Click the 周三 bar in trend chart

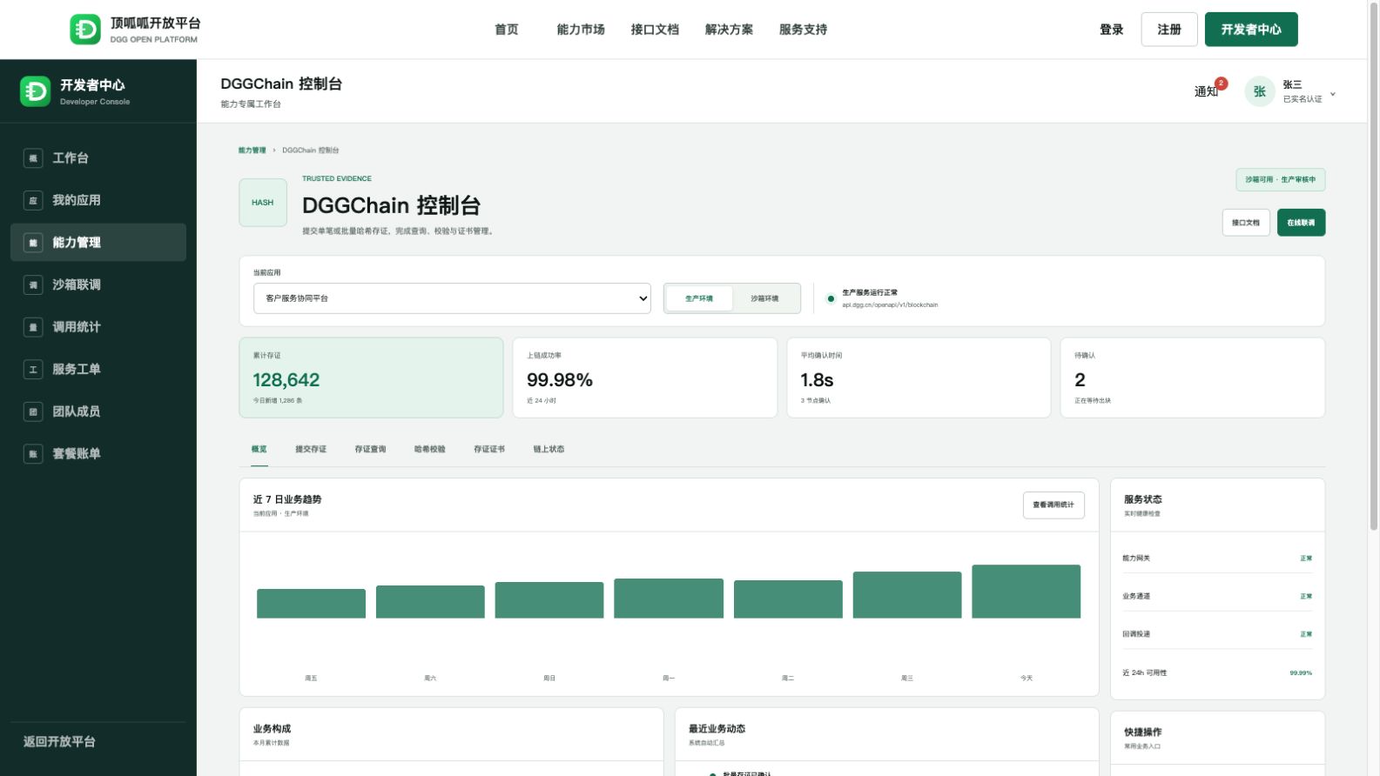(907, 595)
